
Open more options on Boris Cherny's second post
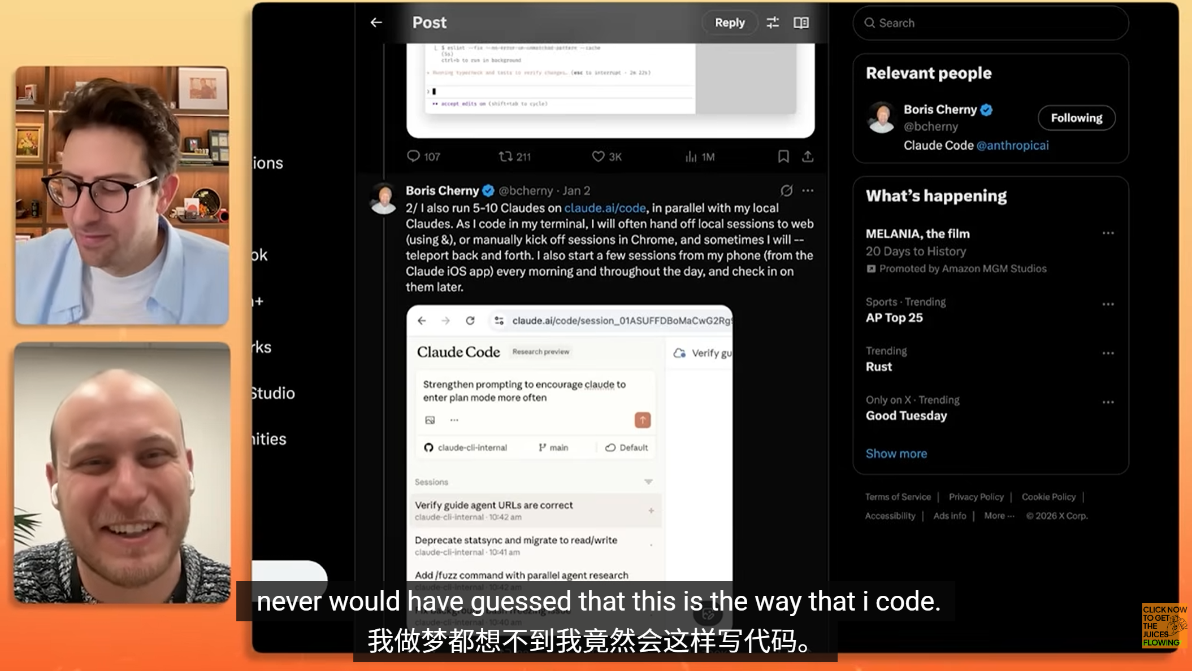808,191
